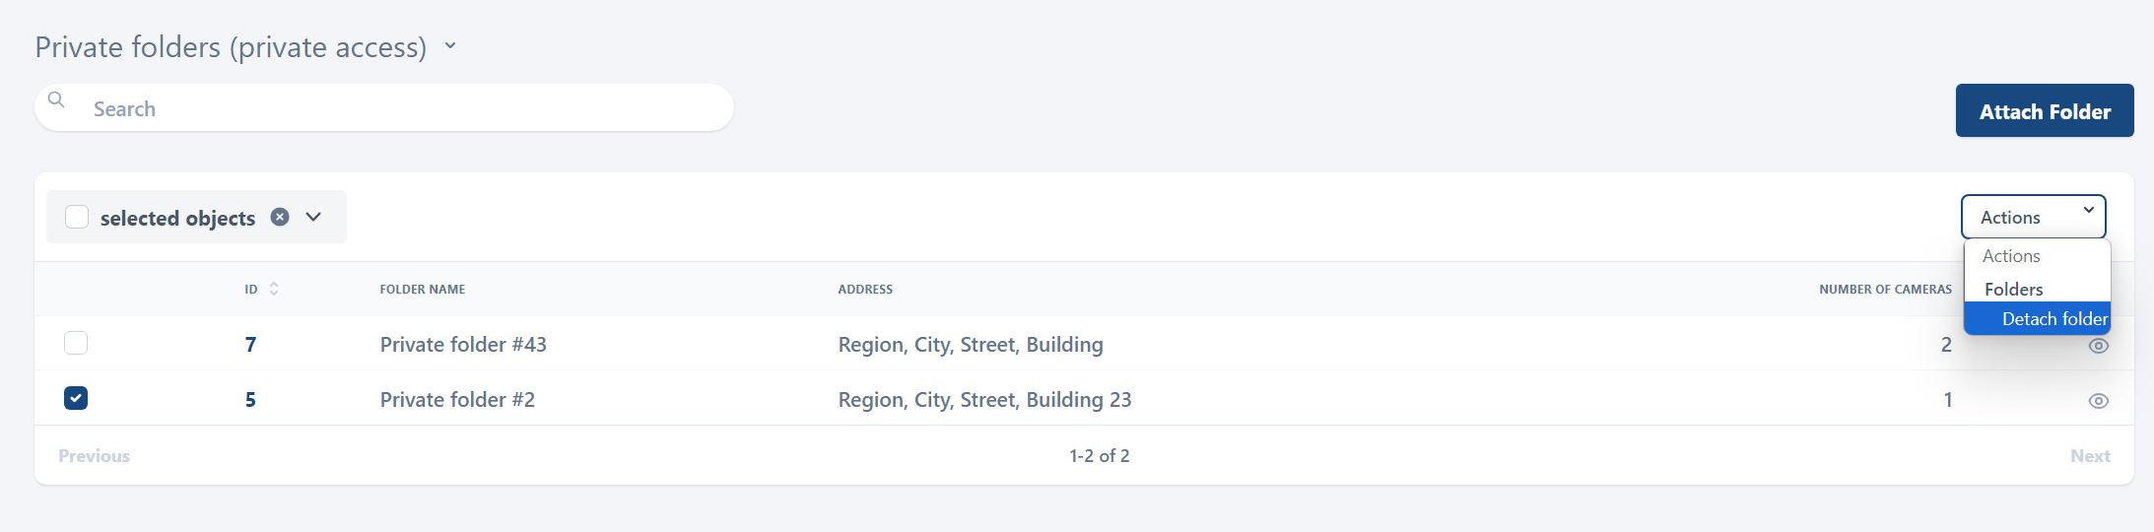Pick the Actions placeholder option in list
The height and width of the screenshot is (532, 2154).
point(2011,256)
